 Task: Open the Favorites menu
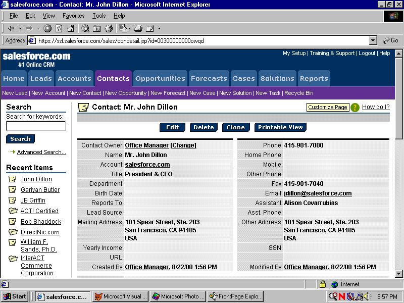(73, 16)
